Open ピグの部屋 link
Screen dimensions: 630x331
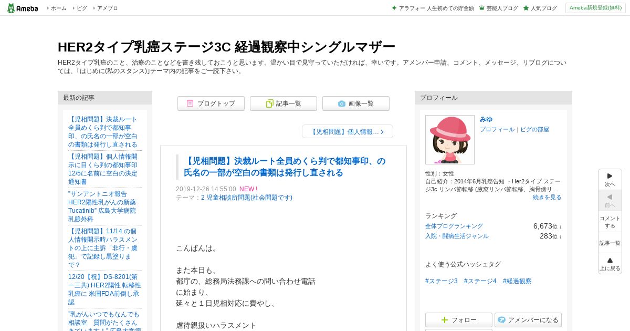534,129
